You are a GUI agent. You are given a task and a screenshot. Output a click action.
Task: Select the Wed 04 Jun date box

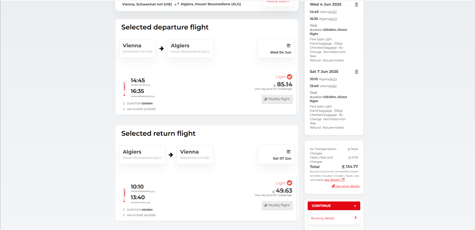pos(276,48)
